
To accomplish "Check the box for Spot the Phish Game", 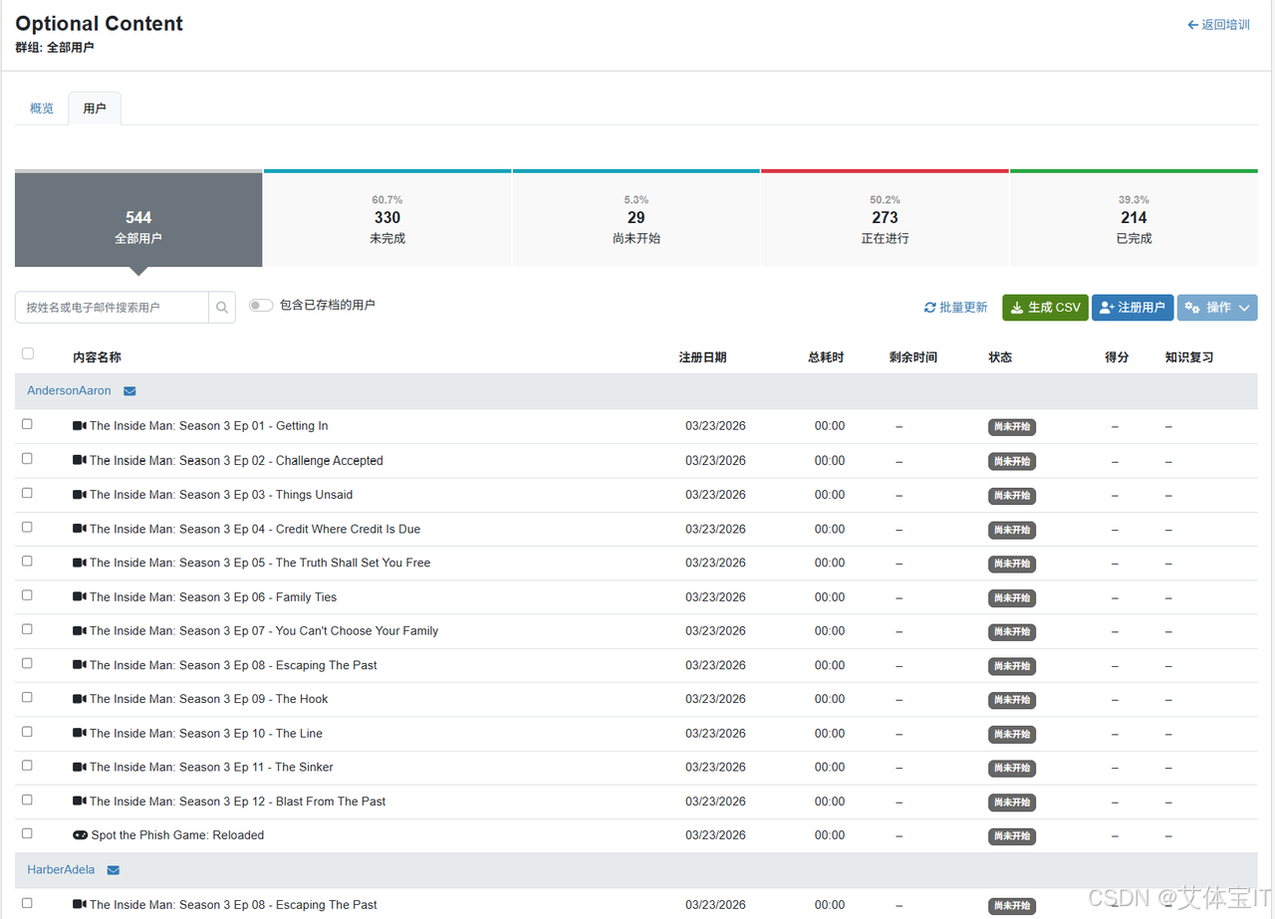I will point(27,833).
